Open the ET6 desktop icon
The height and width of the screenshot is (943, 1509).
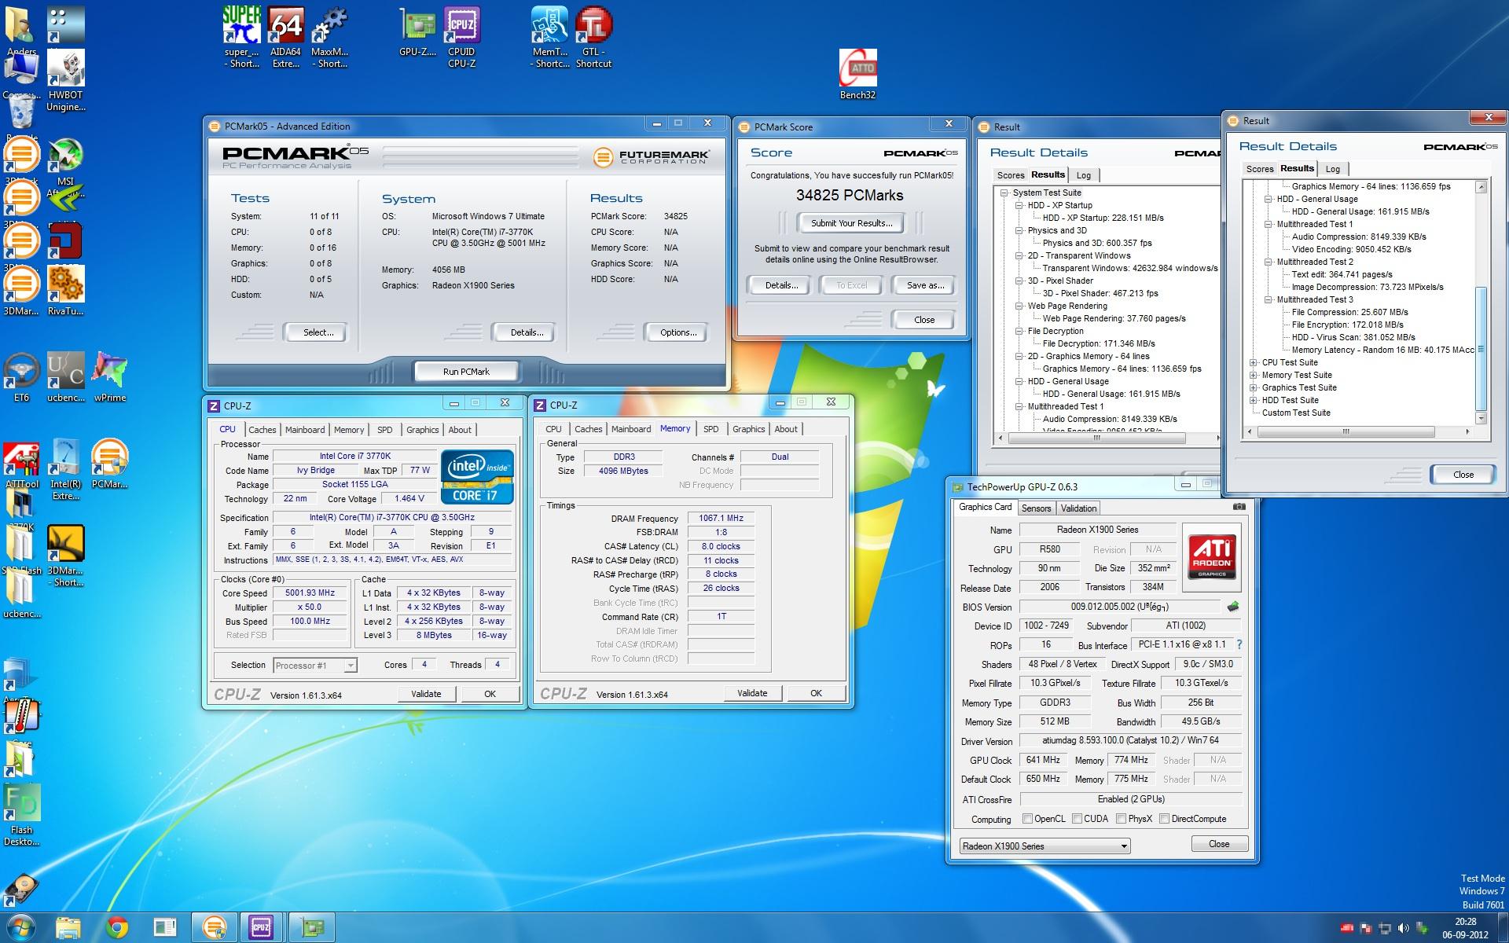[x=21, y=377]
